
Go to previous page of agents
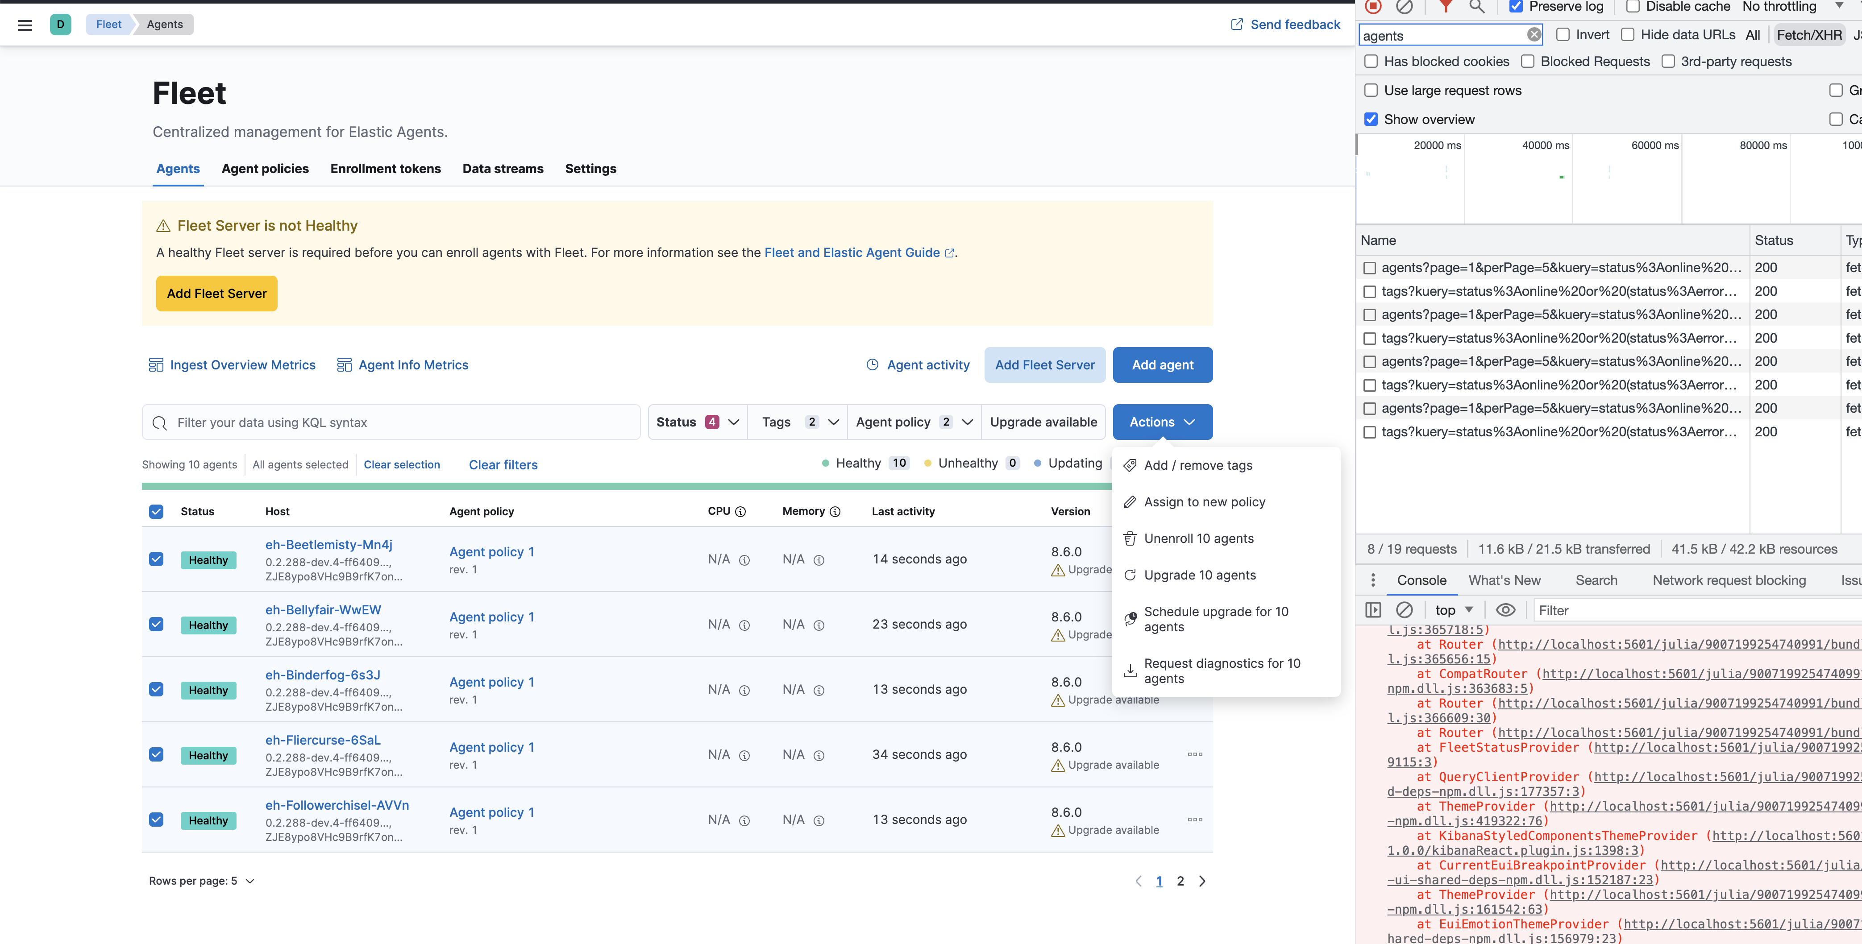pos(1139,881)
